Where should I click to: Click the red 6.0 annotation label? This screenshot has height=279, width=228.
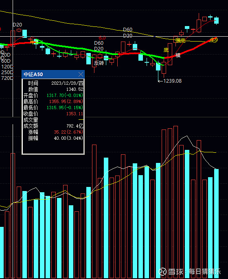pos(102,38)
